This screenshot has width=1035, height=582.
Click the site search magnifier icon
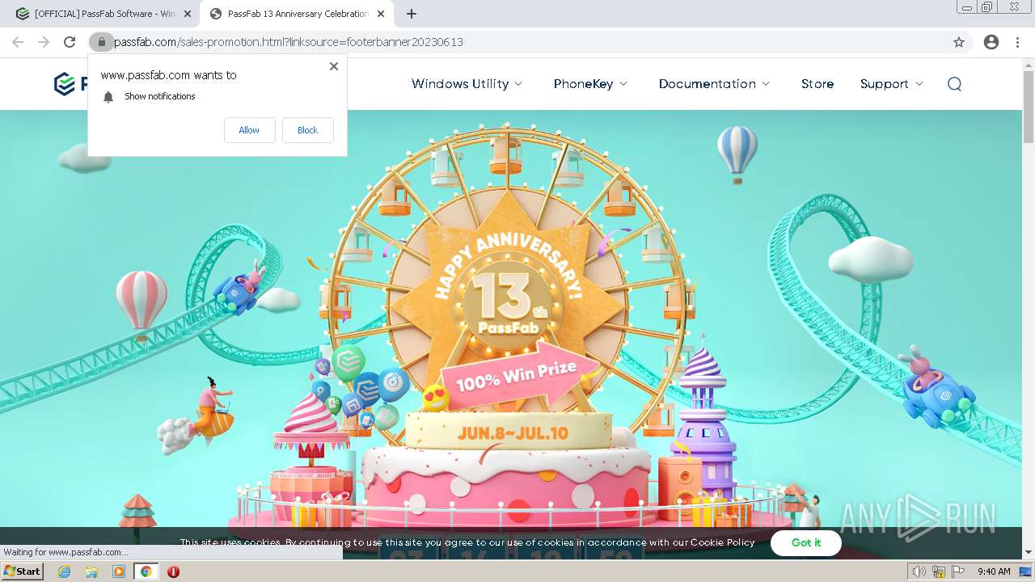pyautogui.click(x=954, y=84)
